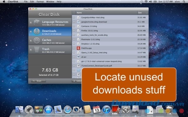The image size is (188, 117).
Task: Open Finder from the Dock
Action: (19, 110)
